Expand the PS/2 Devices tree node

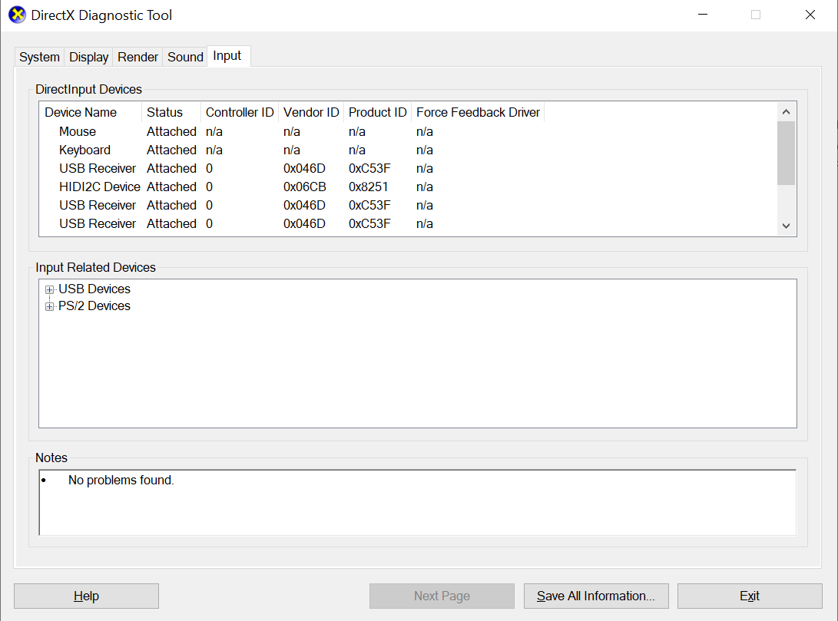(50, 306)
